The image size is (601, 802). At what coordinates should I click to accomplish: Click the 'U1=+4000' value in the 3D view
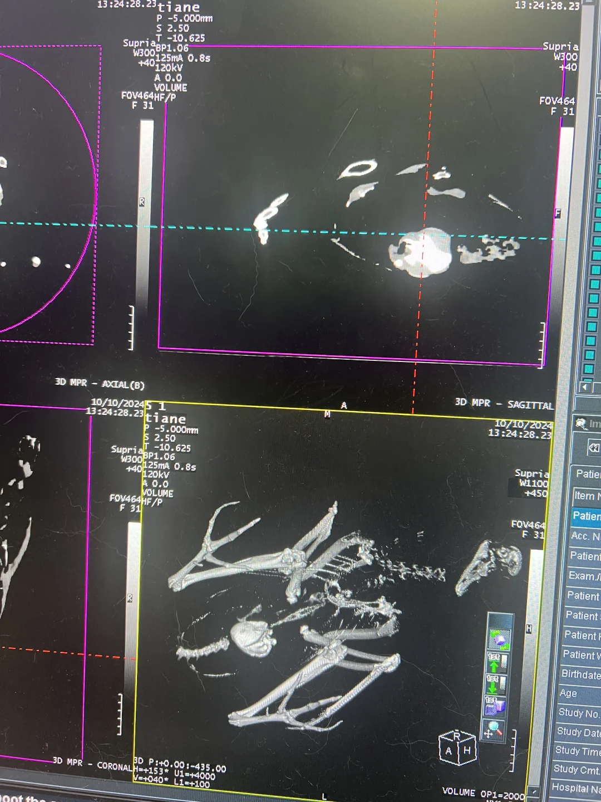[195, 775]
